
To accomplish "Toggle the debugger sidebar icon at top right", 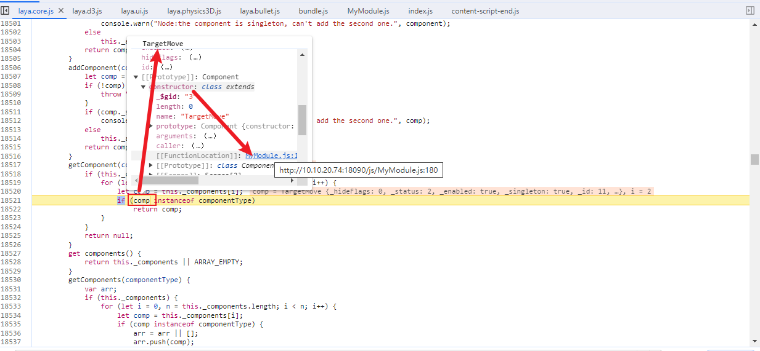I will tap(750, 10).
